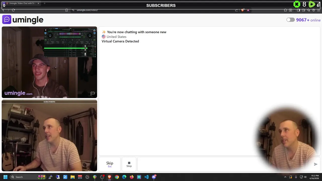Screen dimensions: 322x181
Task: Click your own webcam preview
Action: coord(49,136)
